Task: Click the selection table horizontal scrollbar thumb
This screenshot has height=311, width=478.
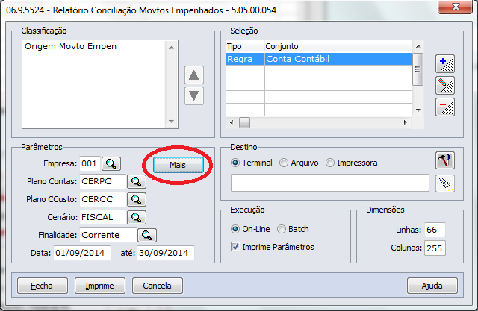Action: [244, 122]
